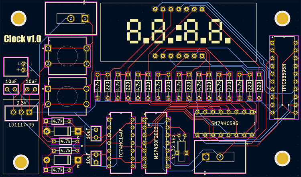Select the LD1117V33 regulator label

20,126
